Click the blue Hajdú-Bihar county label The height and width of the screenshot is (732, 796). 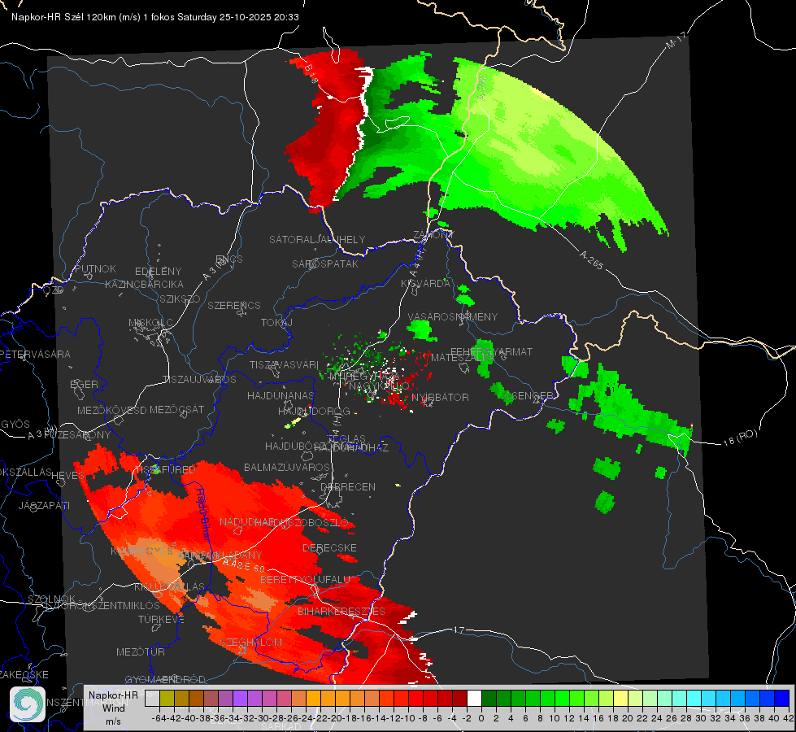tap(203, 513)
